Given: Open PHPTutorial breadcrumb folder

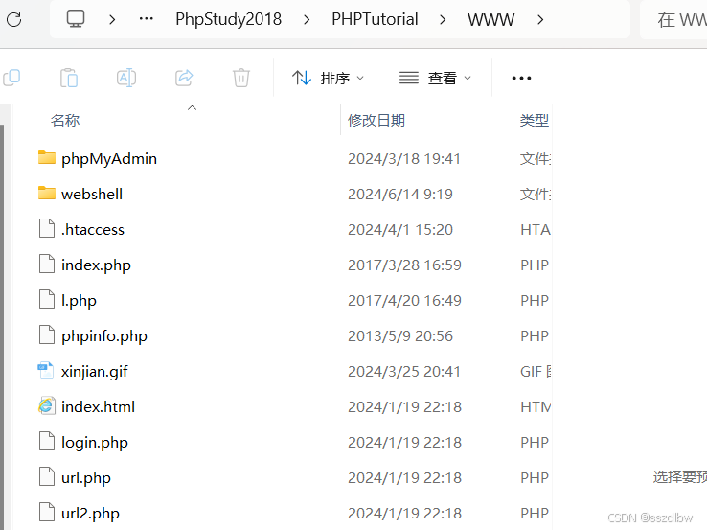Looking at the screenshot, I should pyautogui.click(x=375, y=19).
